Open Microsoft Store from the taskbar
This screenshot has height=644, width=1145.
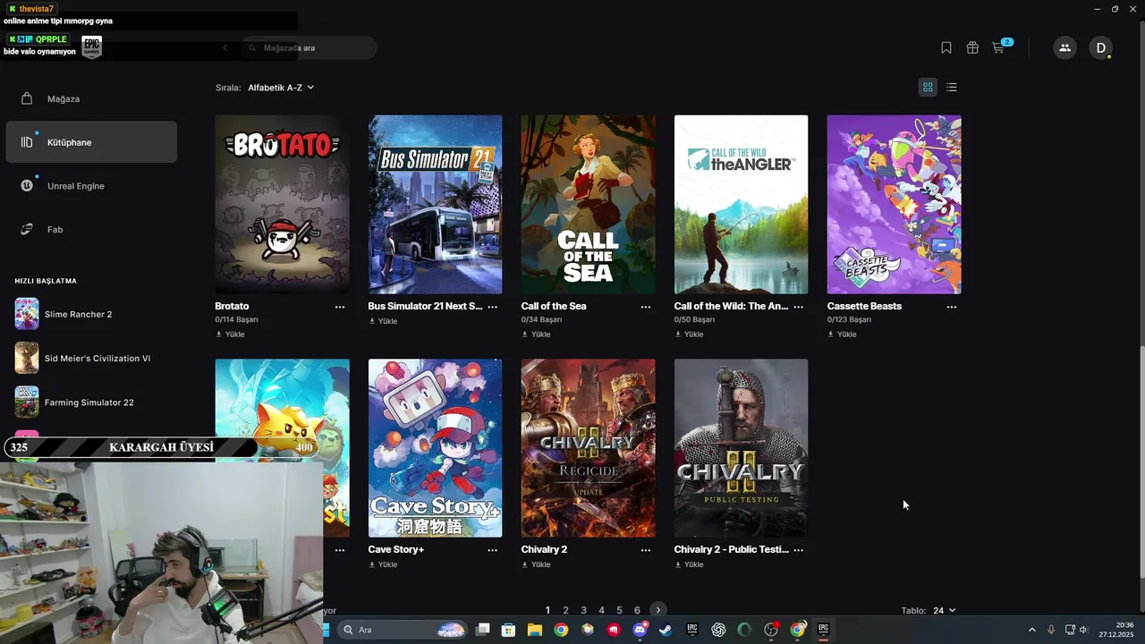[508, 630]
